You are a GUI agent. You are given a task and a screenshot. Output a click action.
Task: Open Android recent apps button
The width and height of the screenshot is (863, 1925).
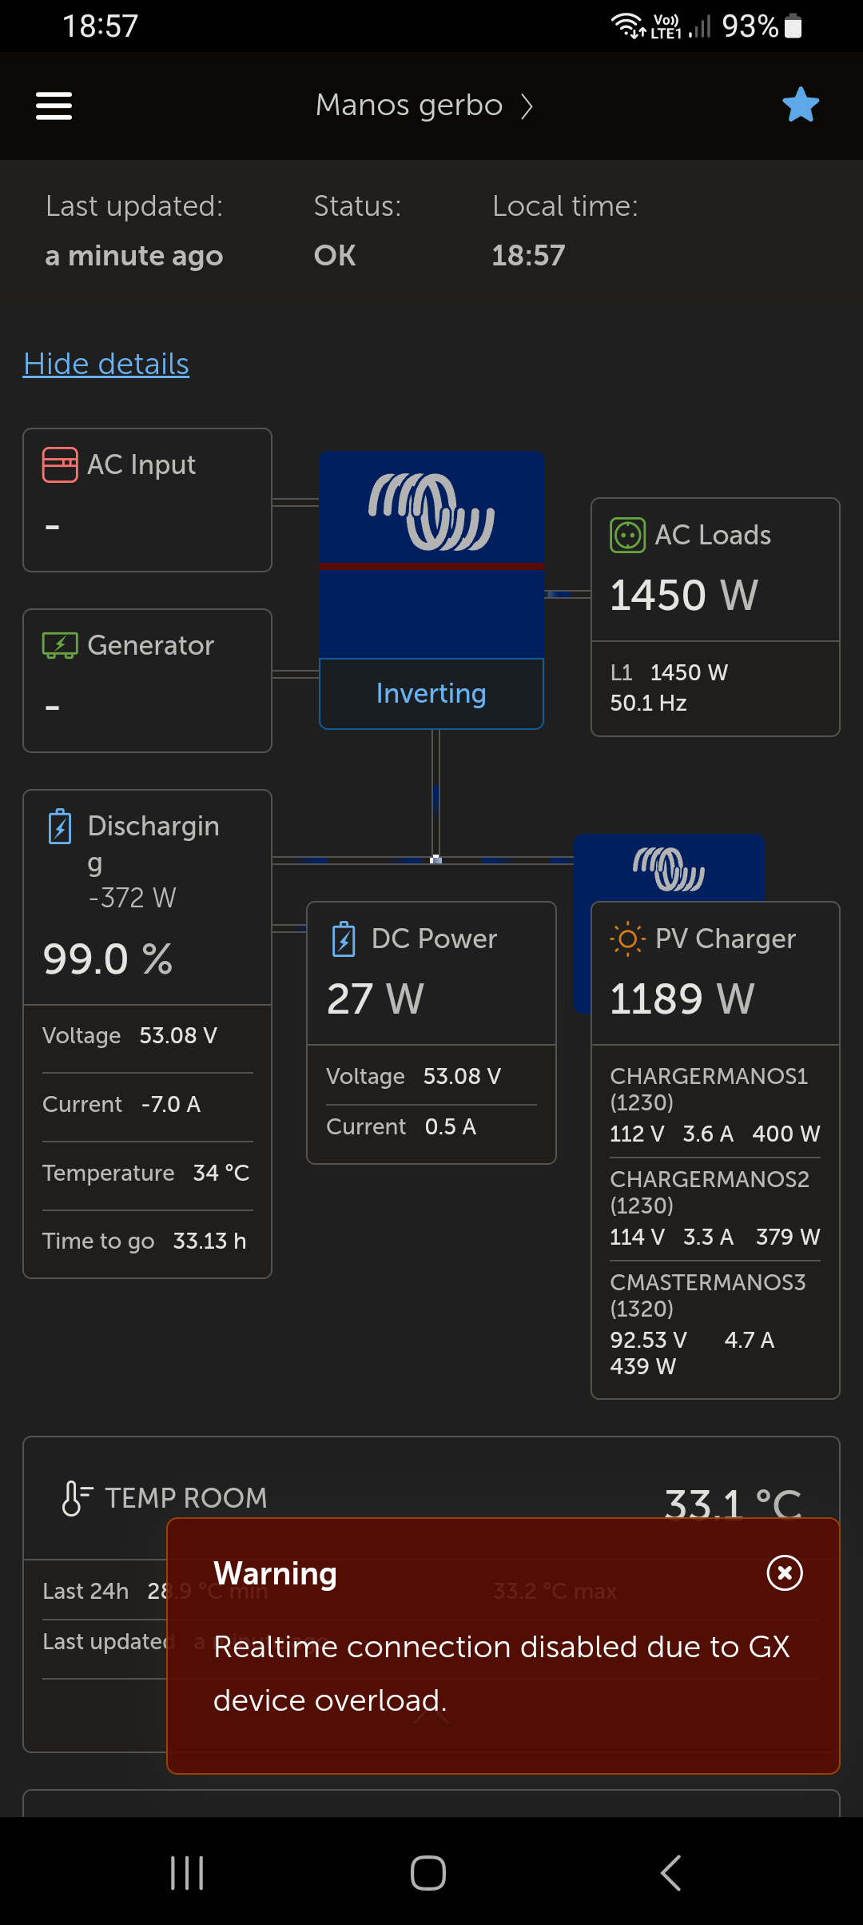point(187,1873)
